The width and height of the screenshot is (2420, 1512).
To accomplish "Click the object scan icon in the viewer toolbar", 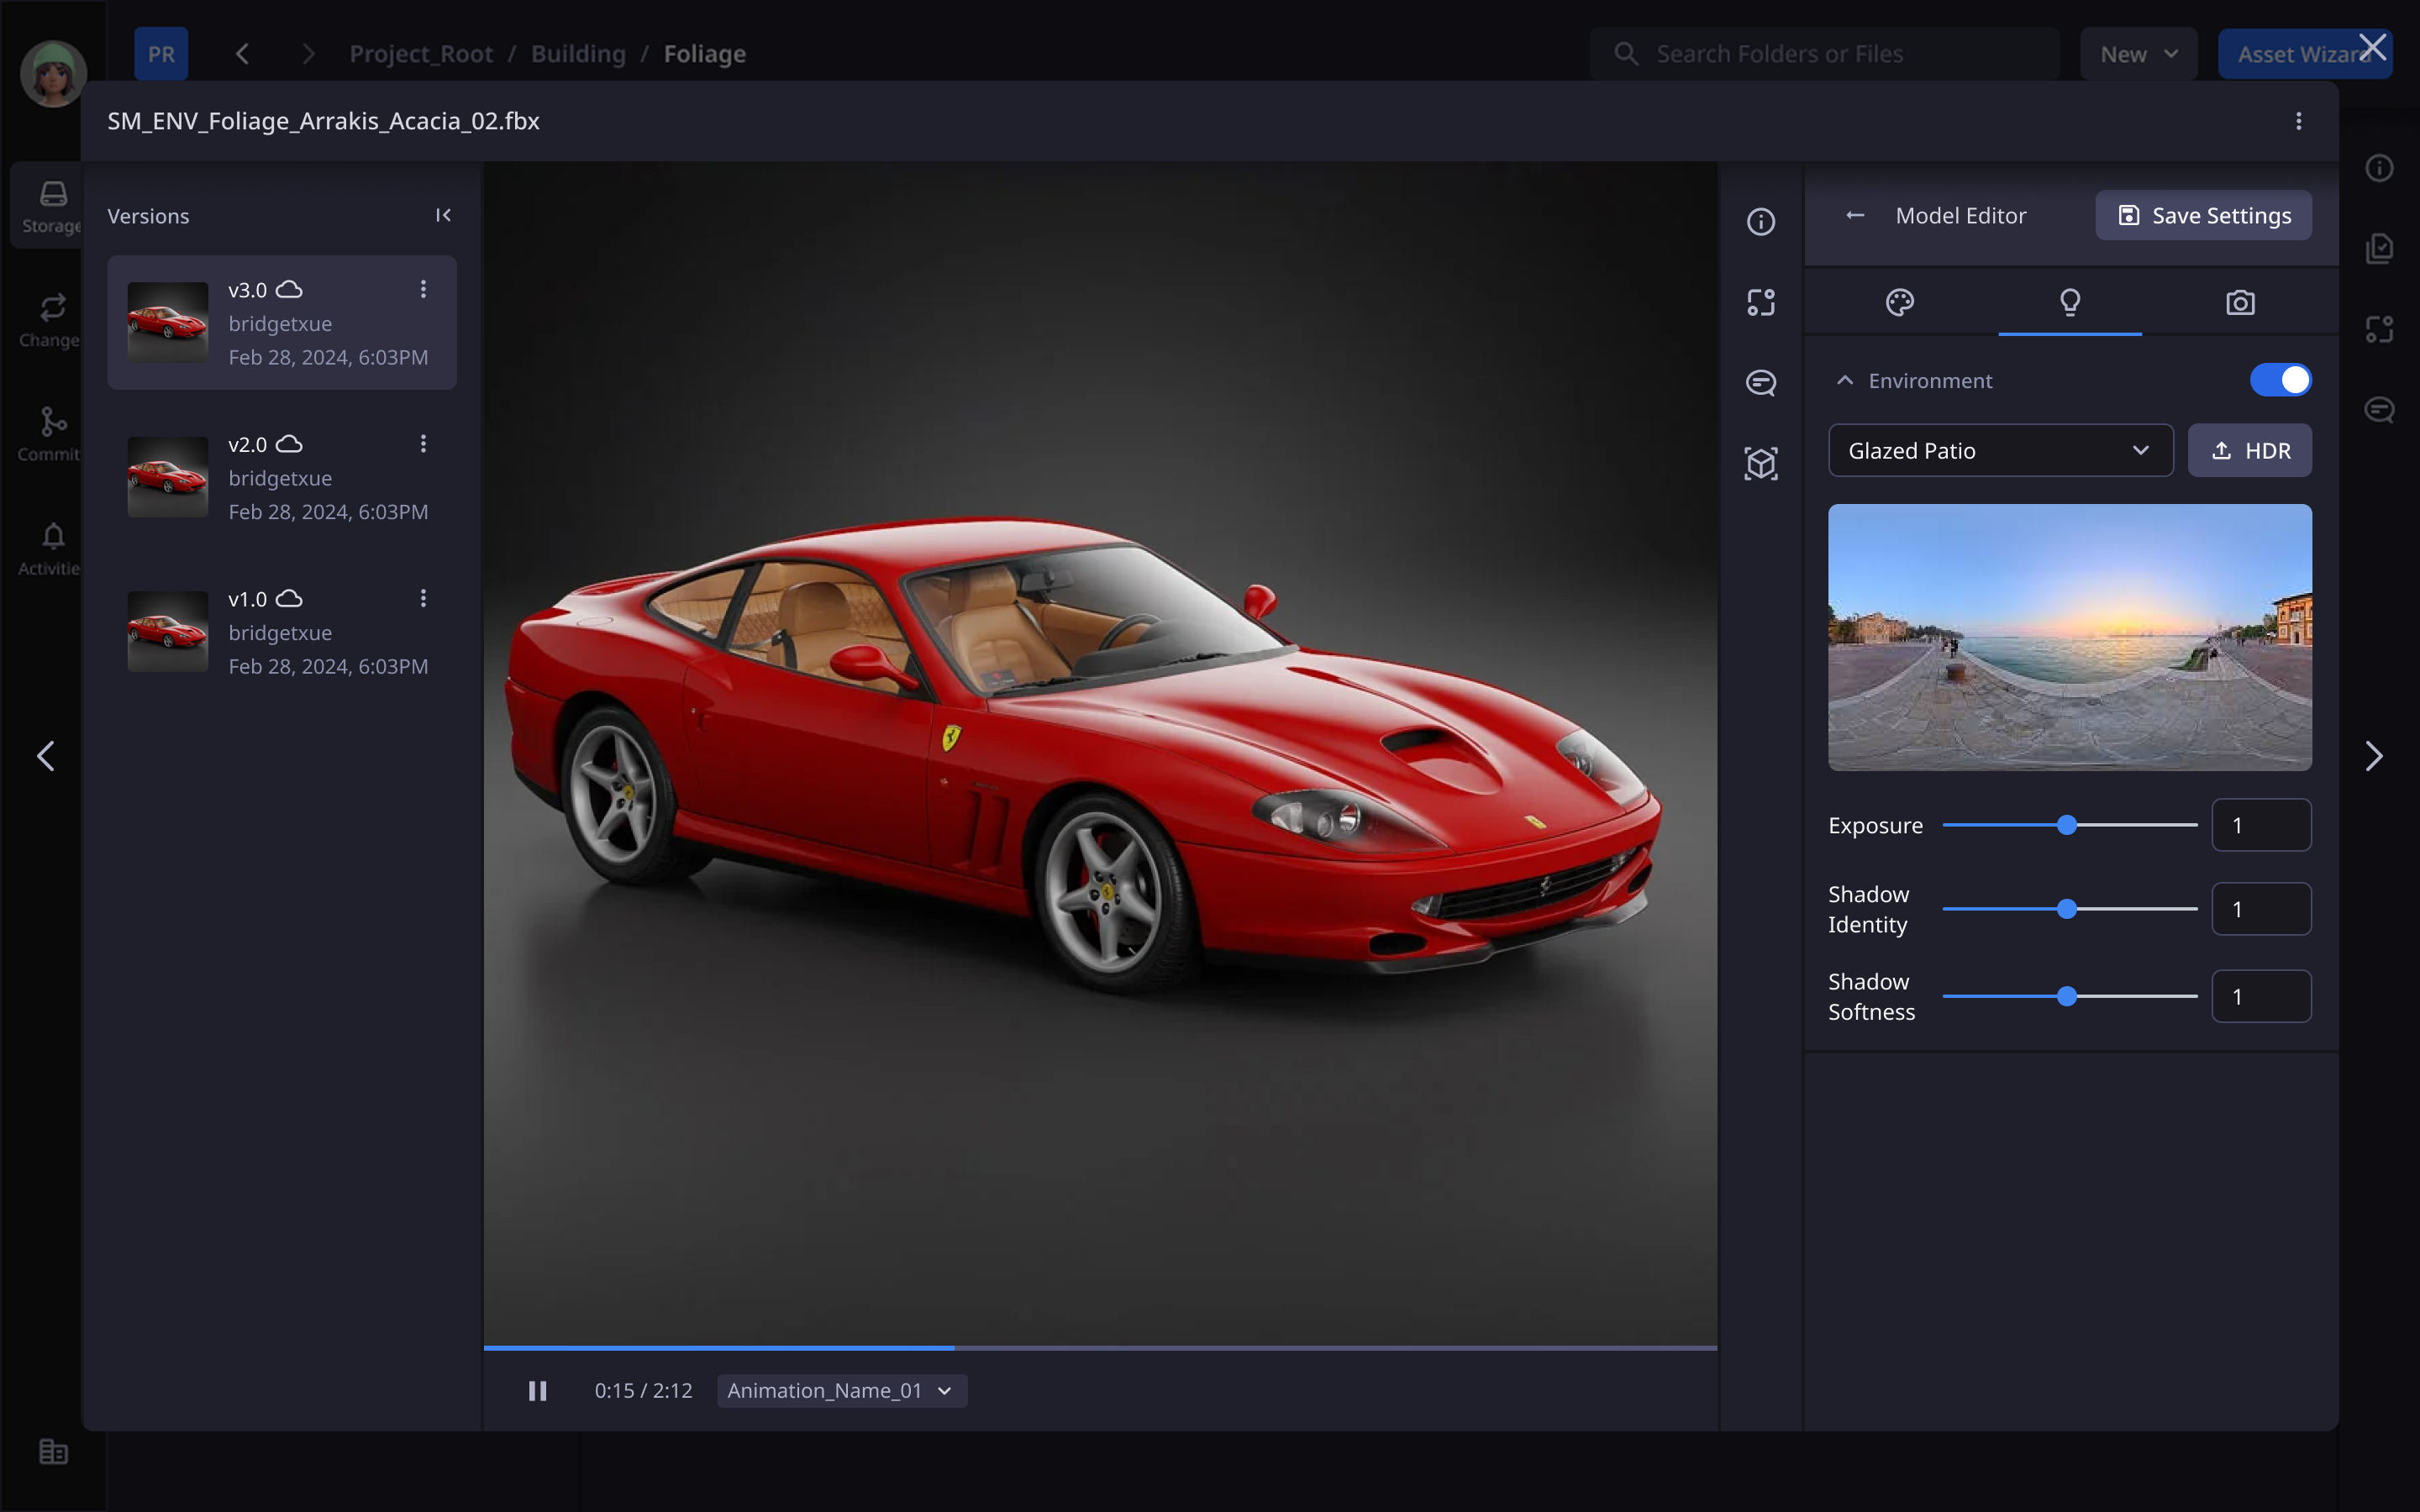I will coord(1760,302).
